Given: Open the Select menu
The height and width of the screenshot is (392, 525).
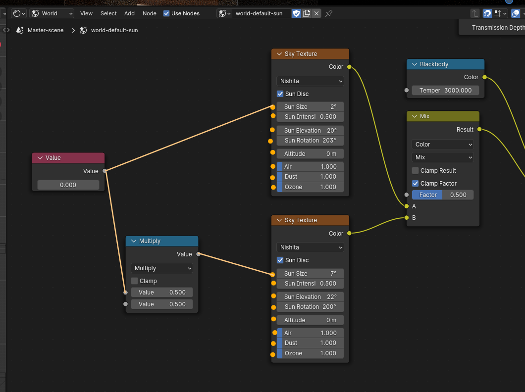Looking at the screenshot, I should (x=108, y=13).
